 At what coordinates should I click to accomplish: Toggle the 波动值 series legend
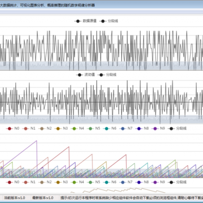tap(86, 75)
